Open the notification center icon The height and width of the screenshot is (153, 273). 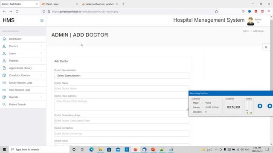click(x=267, y=149)
